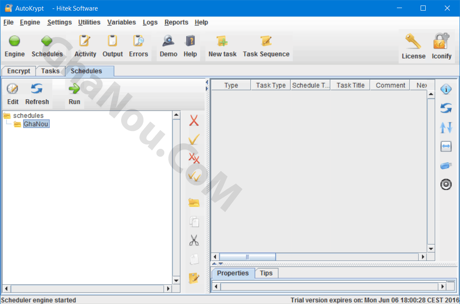This screenshot has width=460, height=304.
Task: Click the blue tag icon on the right strip
Action: [446, 166]
